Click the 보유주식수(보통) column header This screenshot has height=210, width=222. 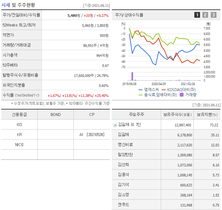[178, 114]
